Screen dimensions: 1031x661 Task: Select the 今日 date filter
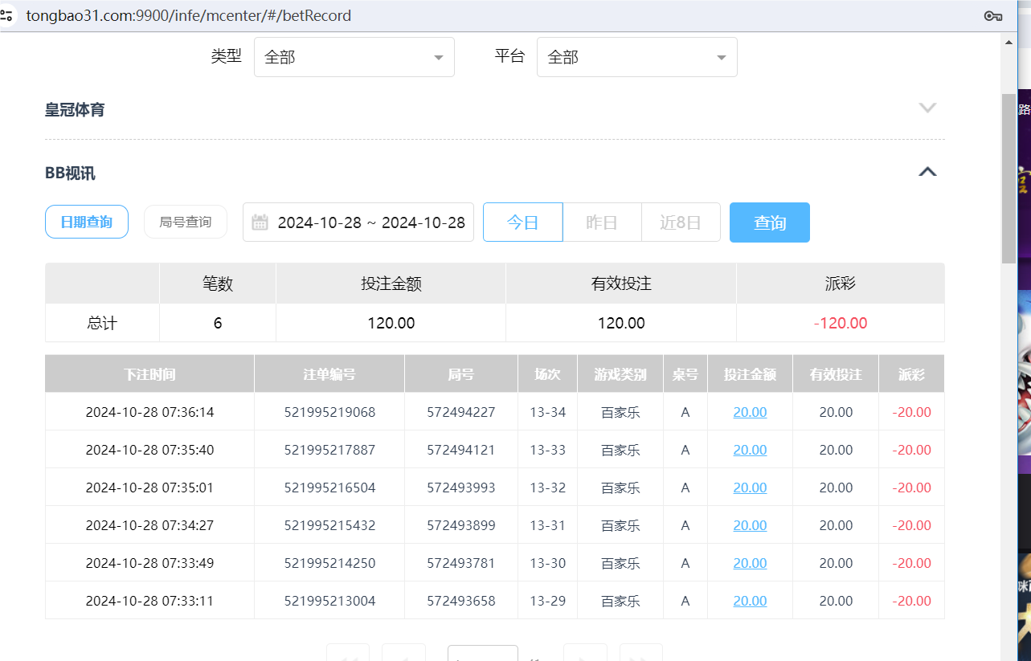pyautogui.click(x=522, y=222)
